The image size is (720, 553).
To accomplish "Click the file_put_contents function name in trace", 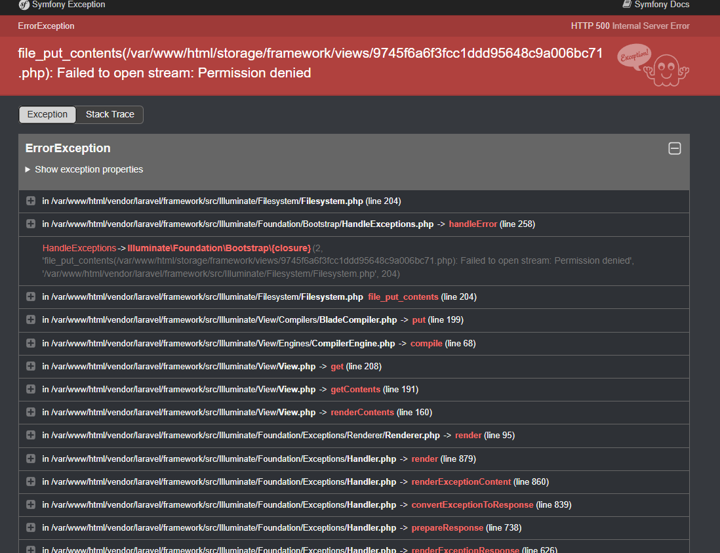I will pos(403,297).
